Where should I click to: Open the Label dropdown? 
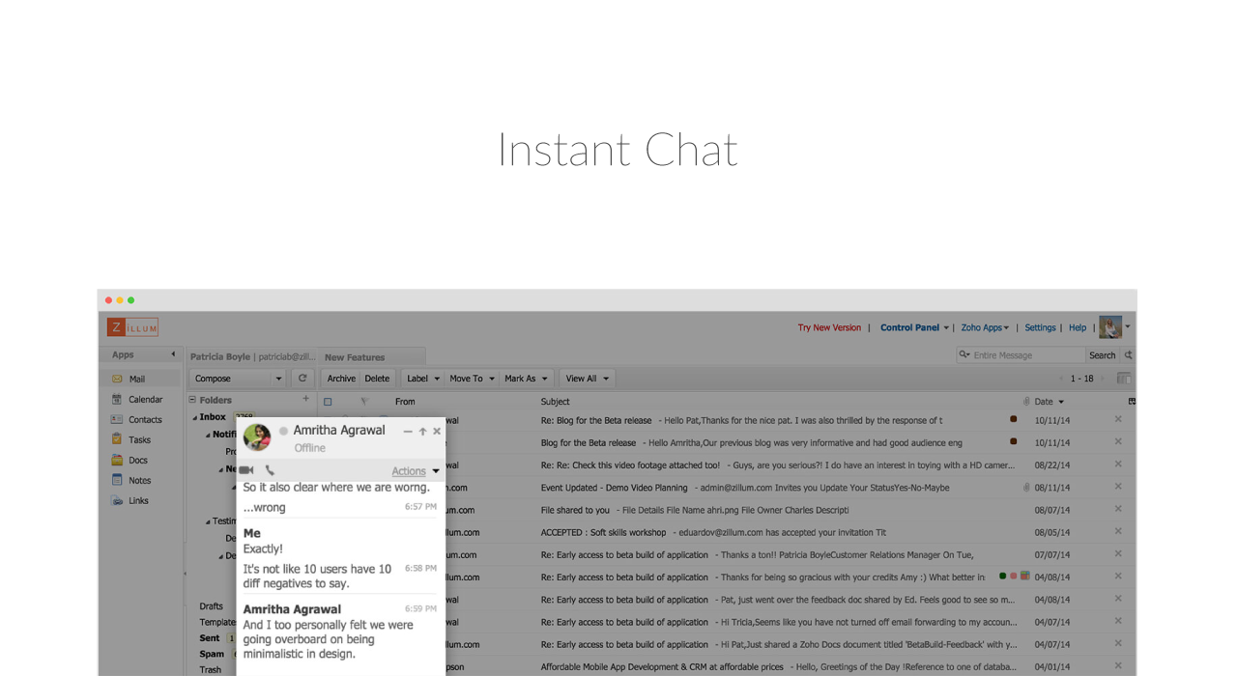(x=423, y=379)
